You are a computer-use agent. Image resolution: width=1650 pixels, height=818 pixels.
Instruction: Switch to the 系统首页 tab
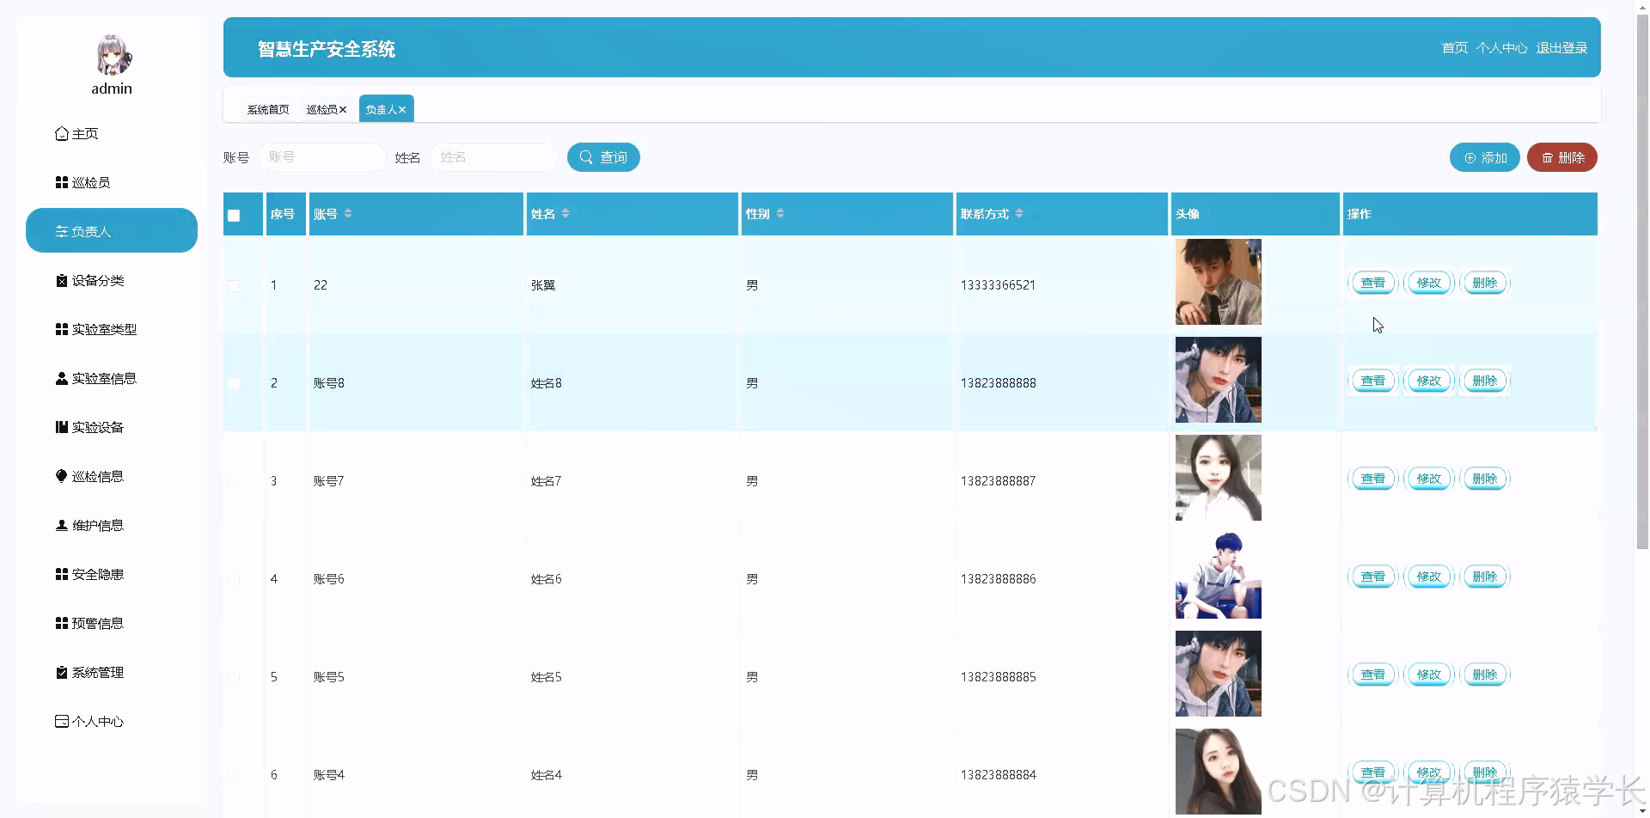pyautogui.click(x=268, y=110)
